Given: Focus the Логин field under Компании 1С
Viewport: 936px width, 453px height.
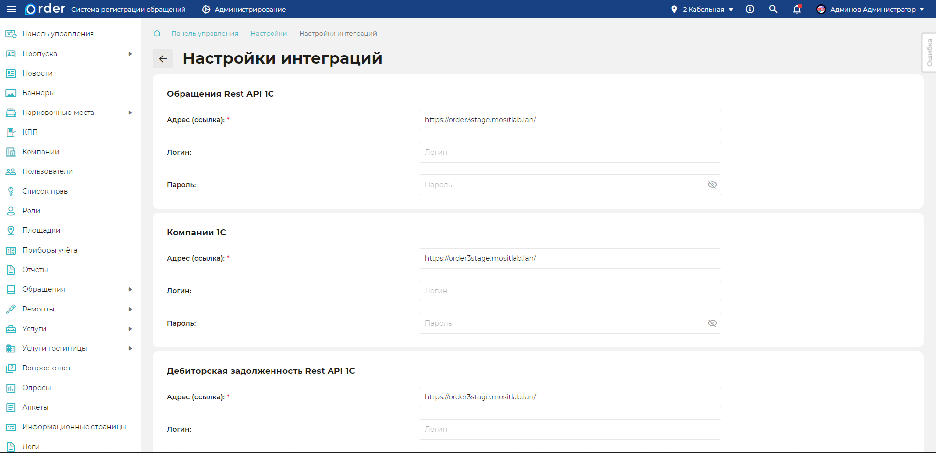Looking at the screenshot, I should click(569, 291).
